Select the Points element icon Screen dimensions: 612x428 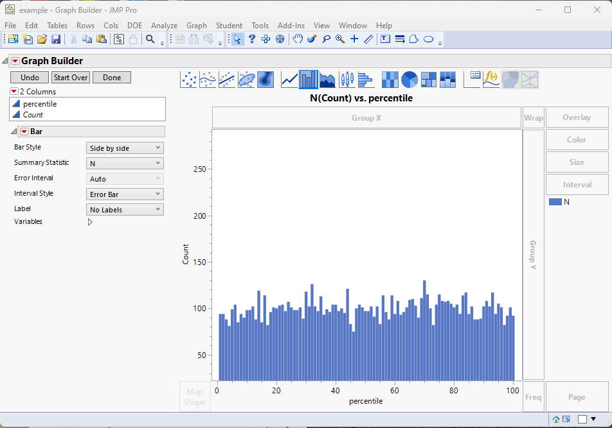(x=188, y=79)
